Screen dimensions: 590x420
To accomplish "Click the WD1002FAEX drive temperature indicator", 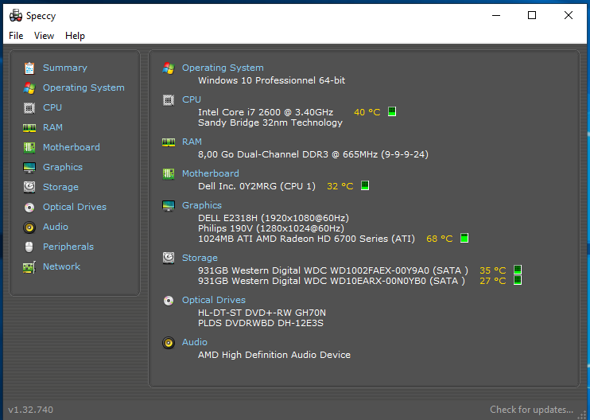I will tap(517, 270).
